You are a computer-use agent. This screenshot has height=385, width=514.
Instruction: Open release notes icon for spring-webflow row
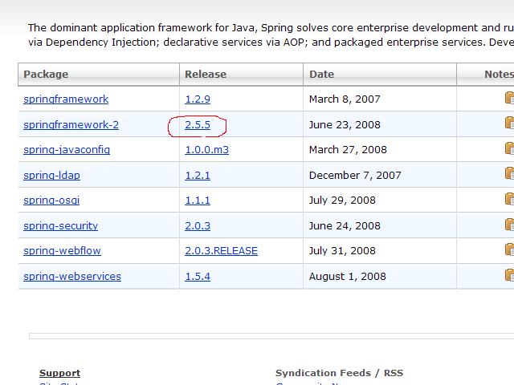coord(510,249)
